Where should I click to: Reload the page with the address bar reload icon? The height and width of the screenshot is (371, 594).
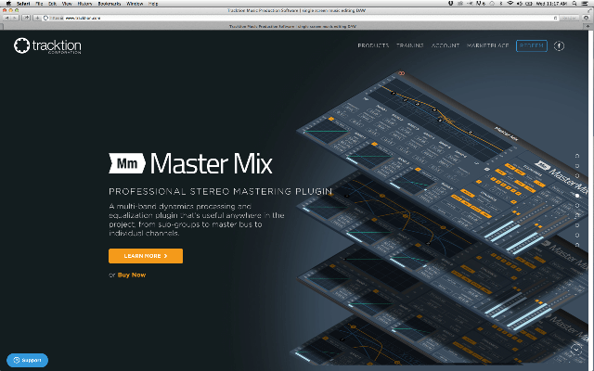(x=556, y=18)
